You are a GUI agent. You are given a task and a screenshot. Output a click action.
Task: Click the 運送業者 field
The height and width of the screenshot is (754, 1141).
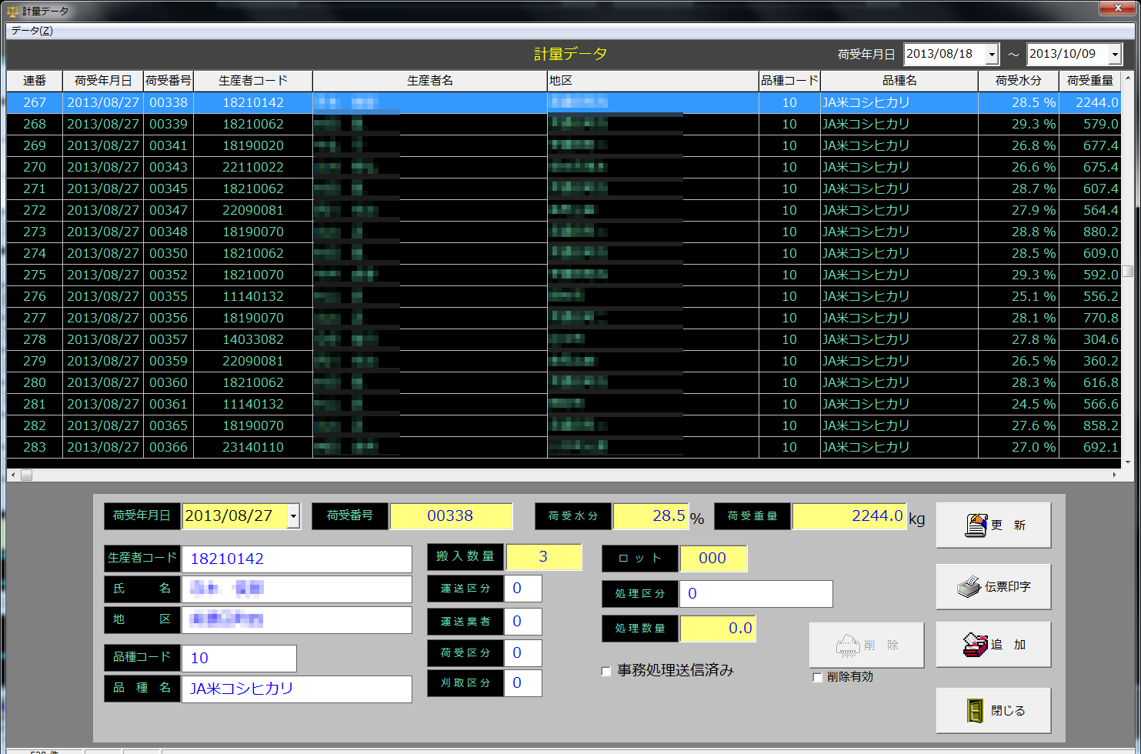(523, 622)
